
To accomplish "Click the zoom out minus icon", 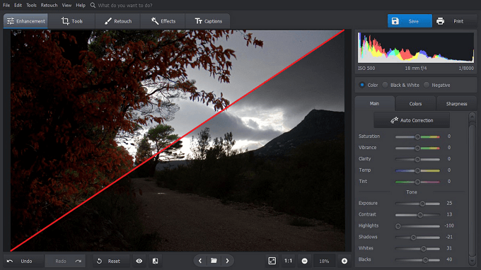I will click(x=304, y=261).
